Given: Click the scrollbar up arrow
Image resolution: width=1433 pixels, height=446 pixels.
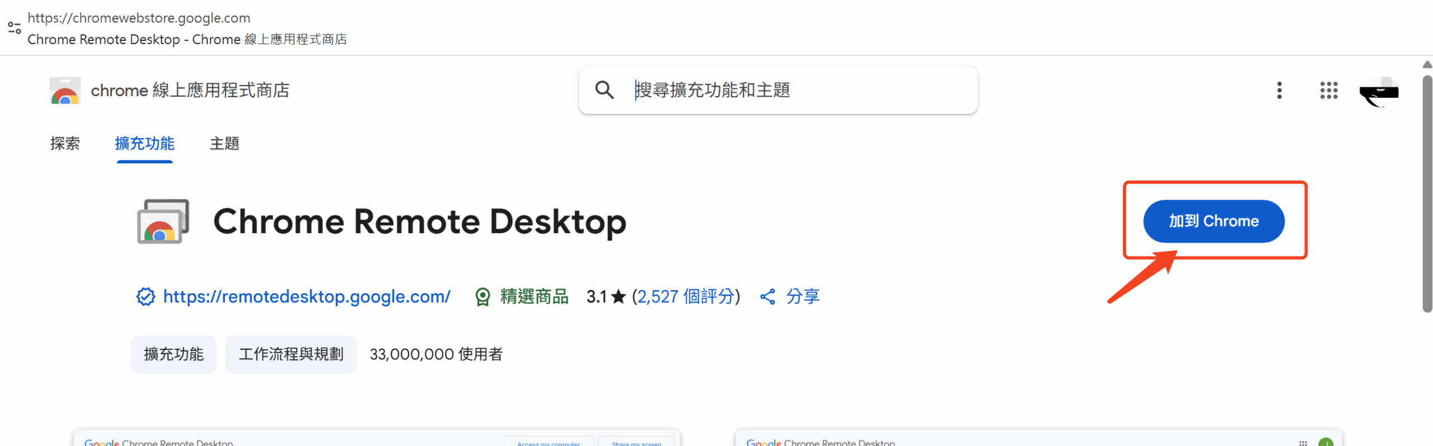Looking at the screenshot, I should [x=1427, y=65].
